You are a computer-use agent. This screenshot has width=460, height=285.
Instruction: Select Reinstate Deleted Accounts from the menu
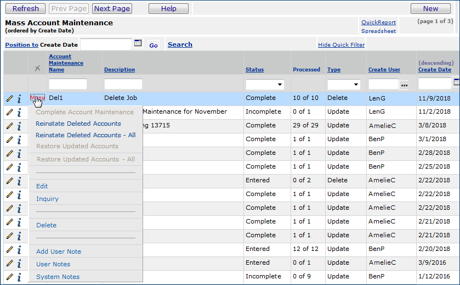pos(78,124)
